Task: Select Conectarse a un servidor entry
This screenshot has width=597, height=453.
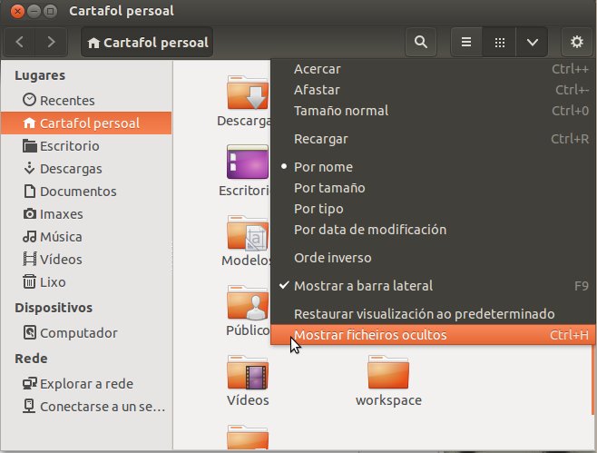Action: pos(86,407)
